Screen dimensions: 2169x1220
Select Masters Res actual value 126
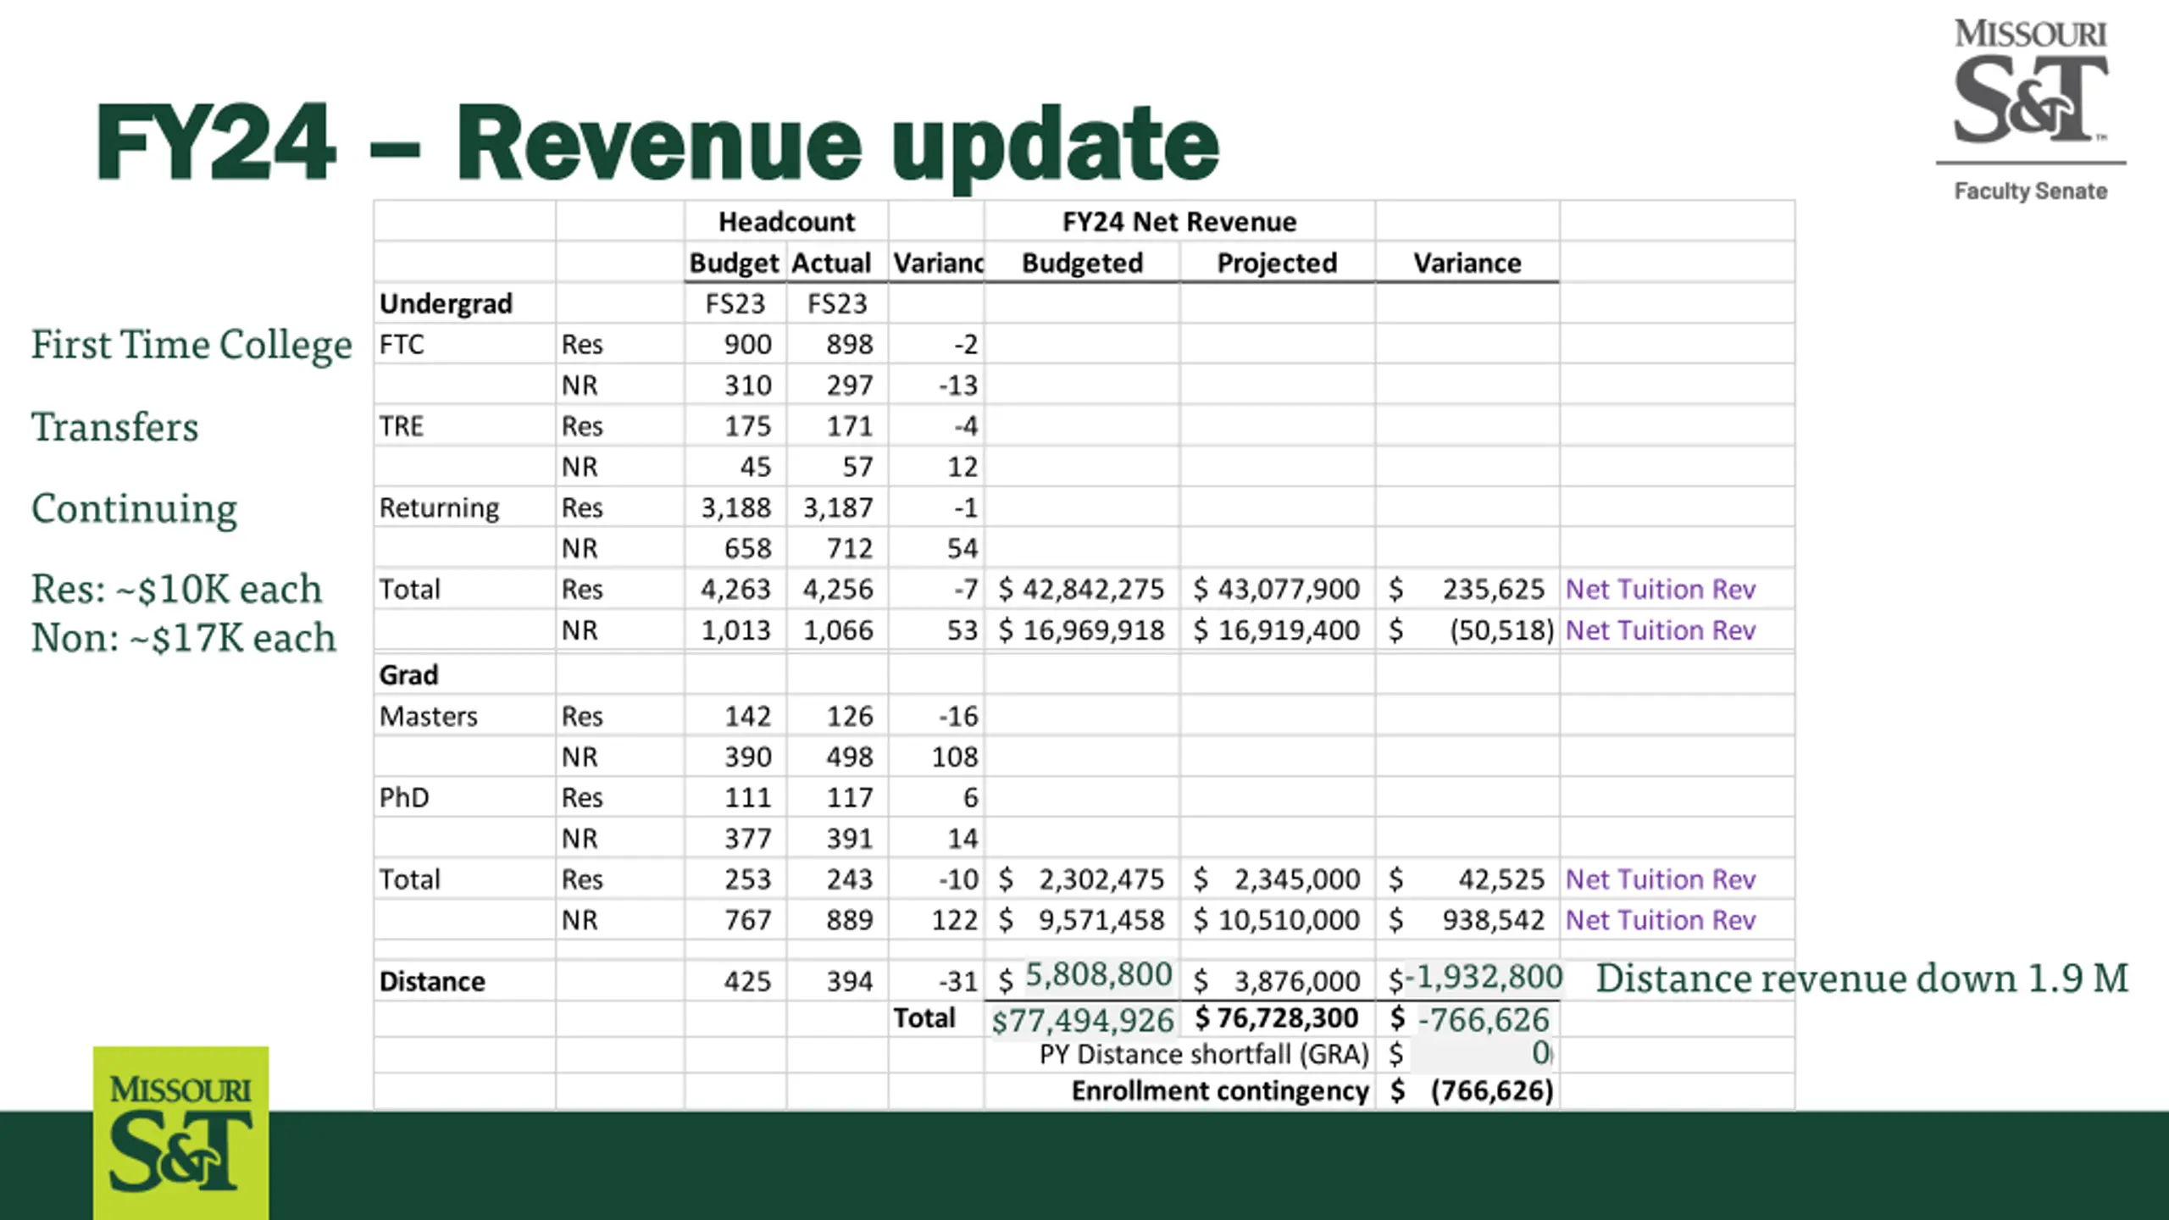(x=850, y=716)
